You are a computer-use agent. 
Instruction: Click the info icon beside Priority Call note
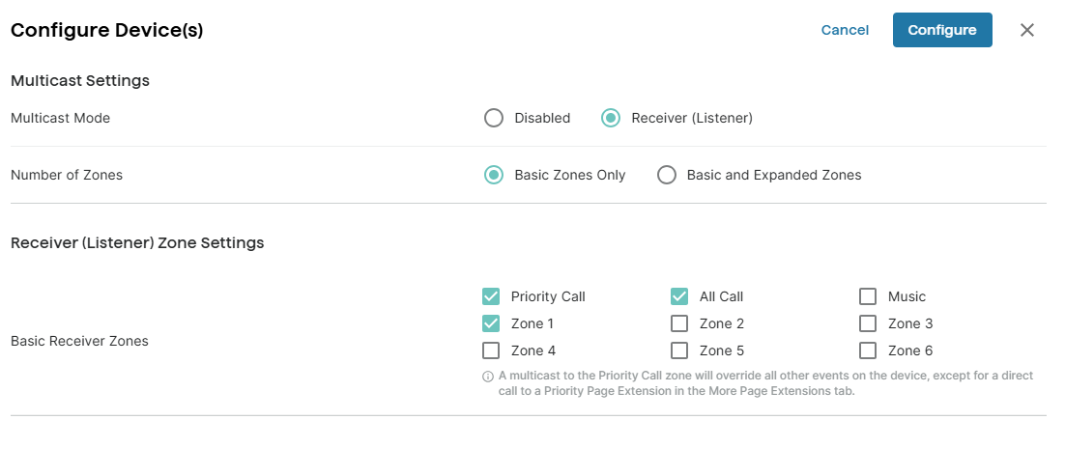[x=488, y=377]
